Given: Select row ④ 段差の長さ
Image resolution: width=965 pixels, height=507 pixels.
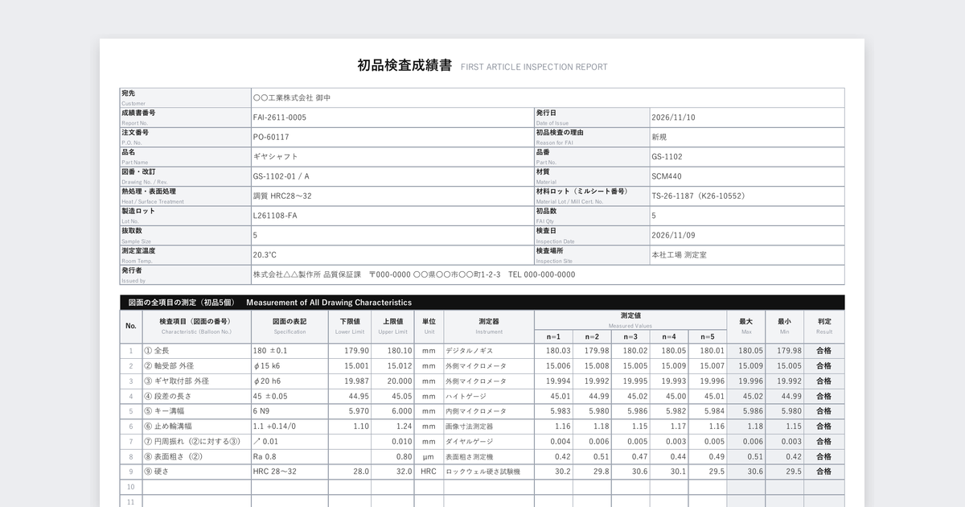Looking at the screenshot, I should [x=196, y=396].
